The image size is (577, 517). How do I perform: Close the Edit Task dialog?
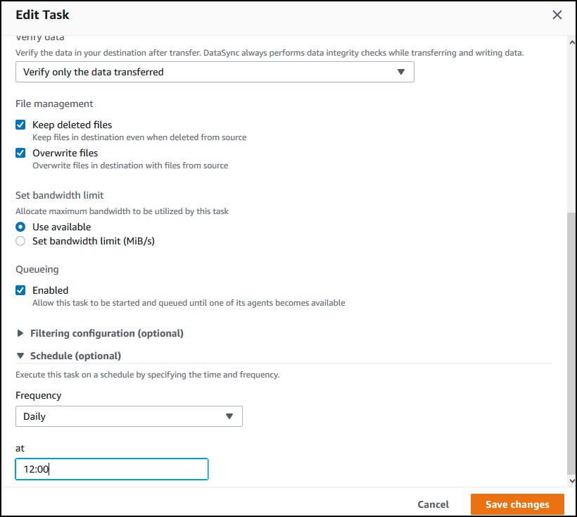pos(557,15)
